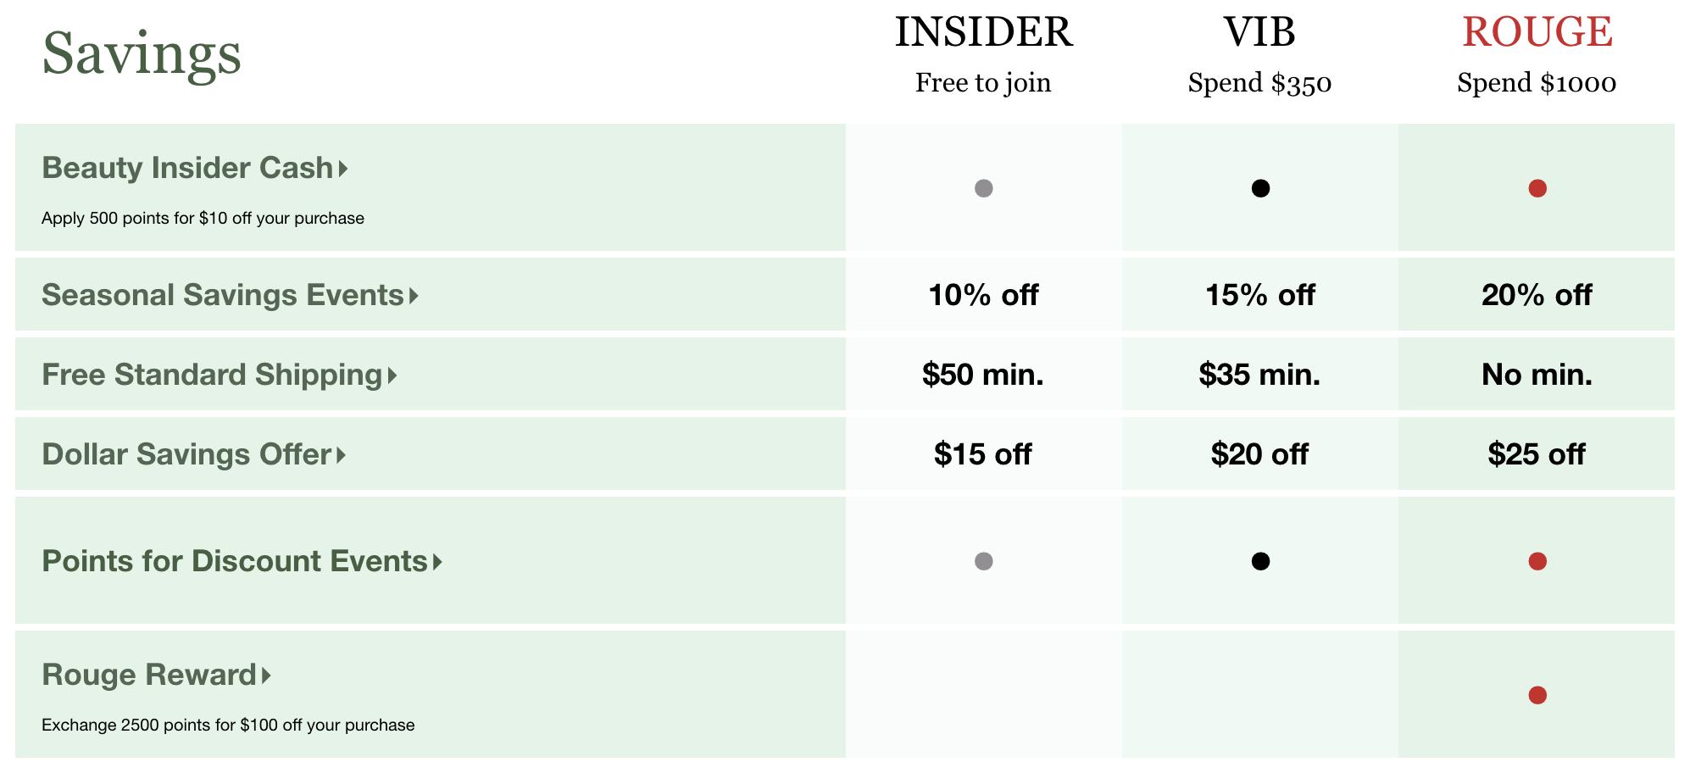Click the gray Insider dot for Beauty Insider Cash

click(983, 188)
